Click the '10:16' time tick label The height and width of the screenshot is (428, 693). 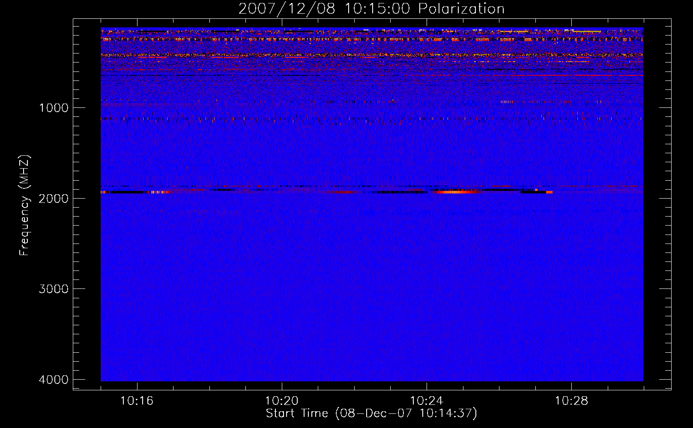pos(137,401)
